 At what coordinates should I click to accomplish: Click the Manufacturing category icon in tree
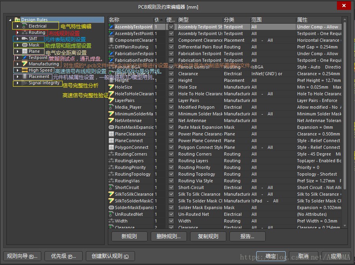pyautogui.click(x=24, y=64)
